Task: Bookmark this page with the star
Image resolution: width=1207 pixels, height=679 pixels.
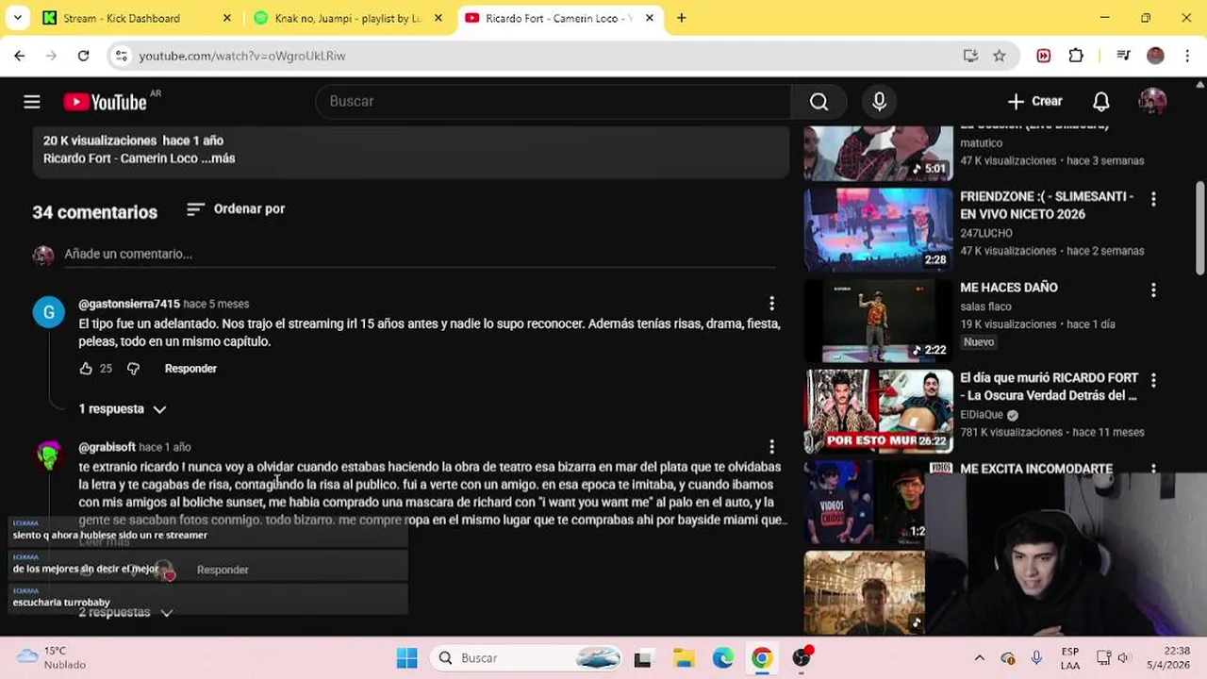Action: 1000,56
